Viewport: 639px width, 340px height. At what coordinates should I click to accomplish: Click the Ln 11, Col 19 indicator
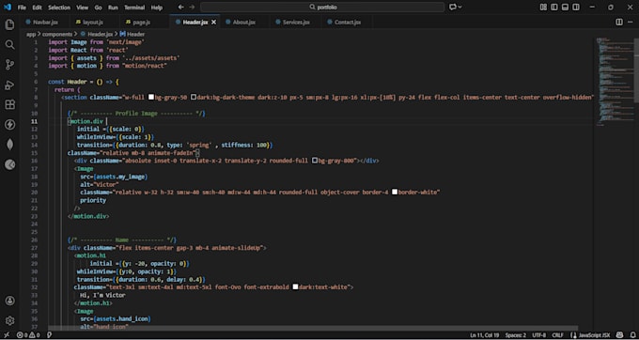pyautogui.click(x=484, y=334)
